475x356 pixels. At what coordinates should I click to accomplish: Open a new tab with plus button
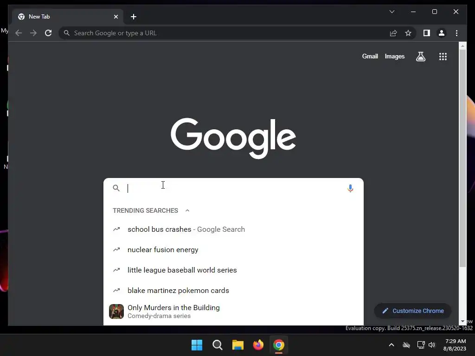tap(133, 17)
